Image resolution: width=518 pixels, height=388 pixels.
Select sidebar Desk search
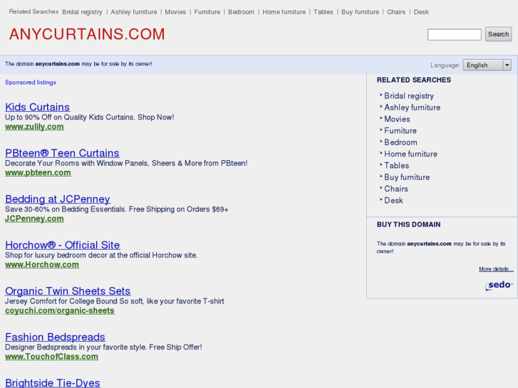coord(393,200)
